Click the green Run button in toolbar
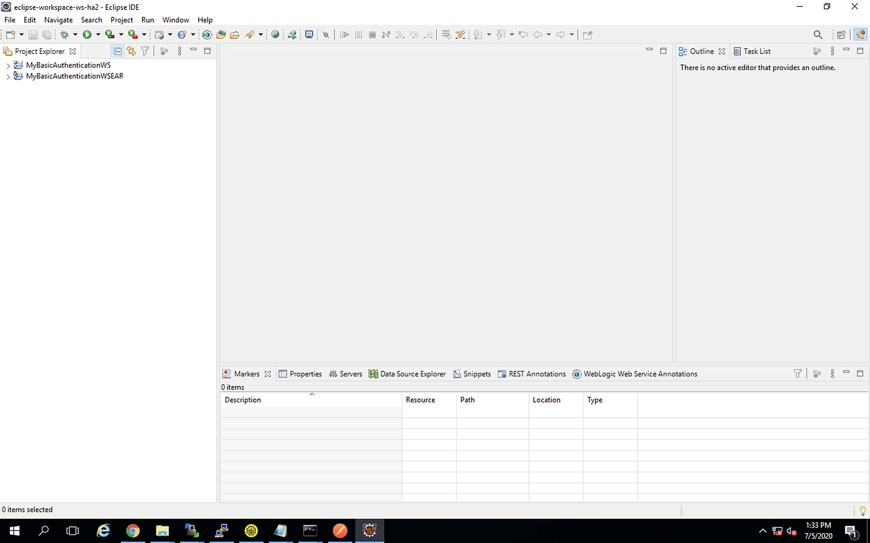Screen dimensions: 870x543 pos(87,35)
